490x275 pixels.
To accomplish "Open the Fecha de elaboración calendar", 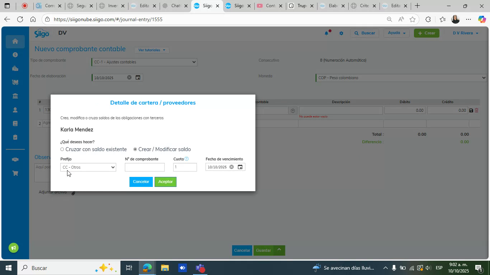I will click(x=138, y=77).
